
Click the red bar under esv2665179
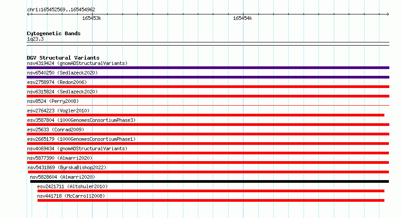tap(208, 144)
